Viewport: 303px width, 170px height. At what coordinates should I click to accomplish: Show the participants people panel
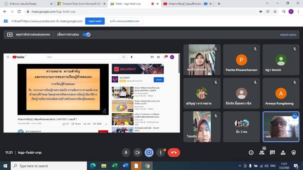point(262,152)
